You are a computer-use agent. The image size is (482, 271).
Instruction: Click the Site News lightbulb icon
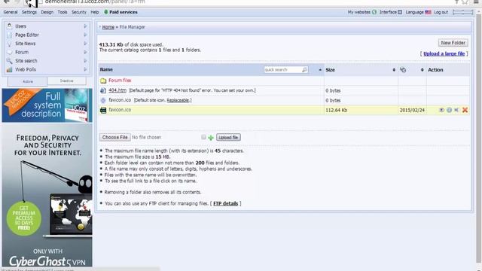tap(9, 44)
